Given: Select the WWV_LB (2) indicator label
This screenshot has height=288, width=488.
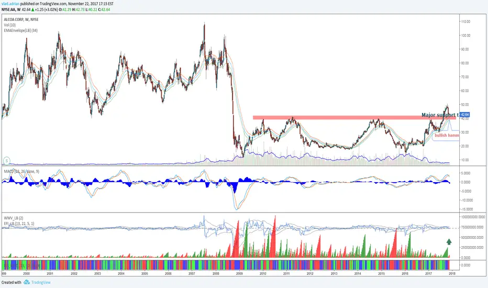Looking at the screenshot, I should [x=14, y=218].
